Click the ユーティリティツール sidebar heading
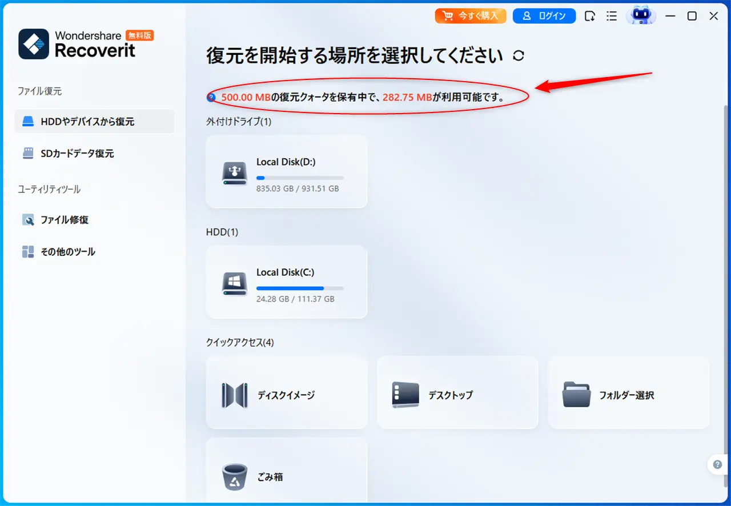The image size is (731, 506). pos(49,189)
